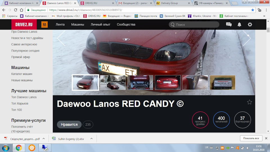This screenshot has height=152, width=270.
Task: Open notifications bell icon
Action: pyautogui.click(x=239, y=24)
